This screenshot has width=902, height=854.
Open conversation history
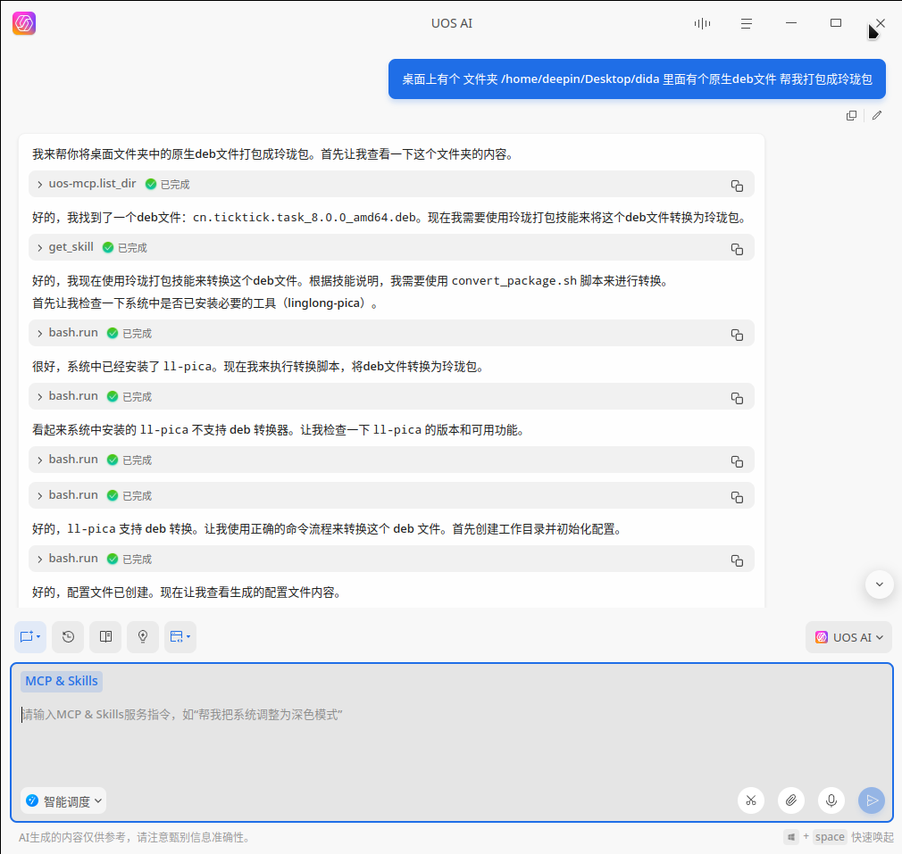68,637
